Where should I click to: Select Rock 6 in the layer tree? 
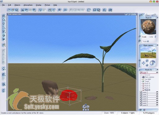click(147, 86)
